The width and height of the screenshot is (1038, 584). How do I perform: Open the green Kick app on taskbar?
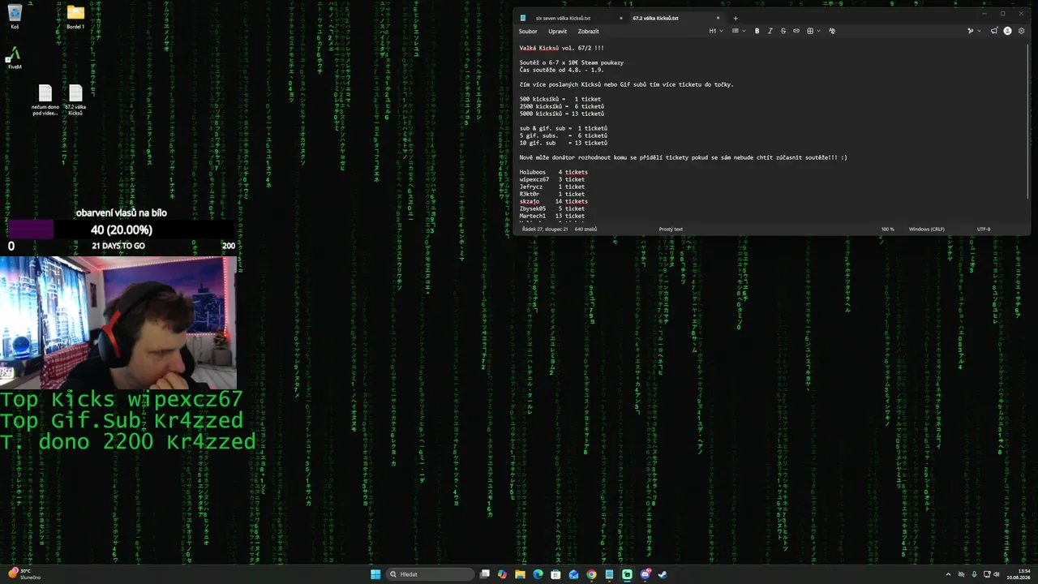627,574
